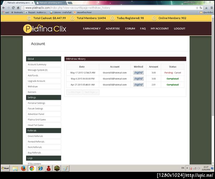Open Firefox from the taskbar
This screenshot has width=215, height=179.
23,168
